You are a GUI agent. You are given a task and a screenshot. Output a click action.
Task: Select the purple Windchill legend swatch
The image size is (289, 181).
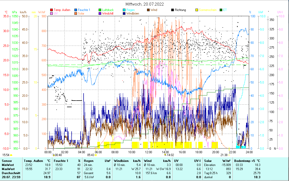[100, 13]
